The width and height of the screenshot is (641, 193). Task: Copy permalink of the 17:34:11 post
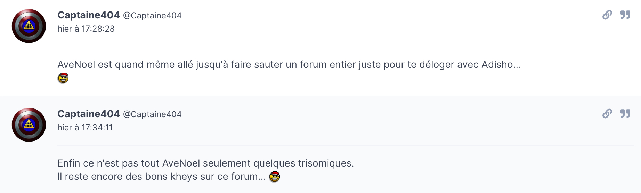(607, 114)
